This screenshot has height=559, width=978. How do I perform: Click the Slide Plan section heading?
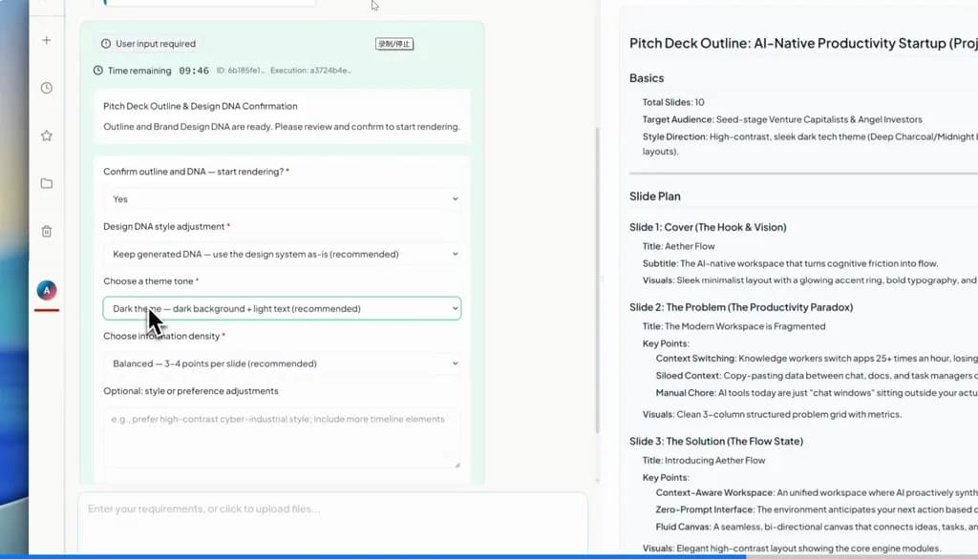tap(655, 197)
